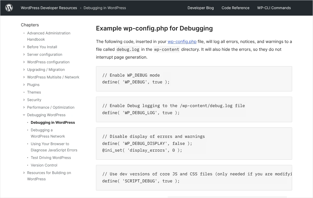Click the Use dev versions comment line

click(x=197, y=174)
